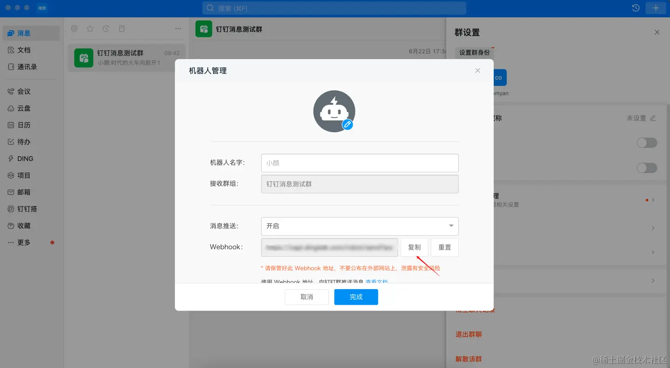Close the 群设置 panel with X
The width and height of the screenshot is (670, 368).
[657, 32]
